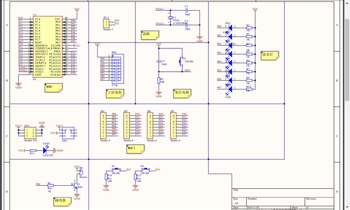Click the yellow 上拉电阻 note label

pos(115,92)
